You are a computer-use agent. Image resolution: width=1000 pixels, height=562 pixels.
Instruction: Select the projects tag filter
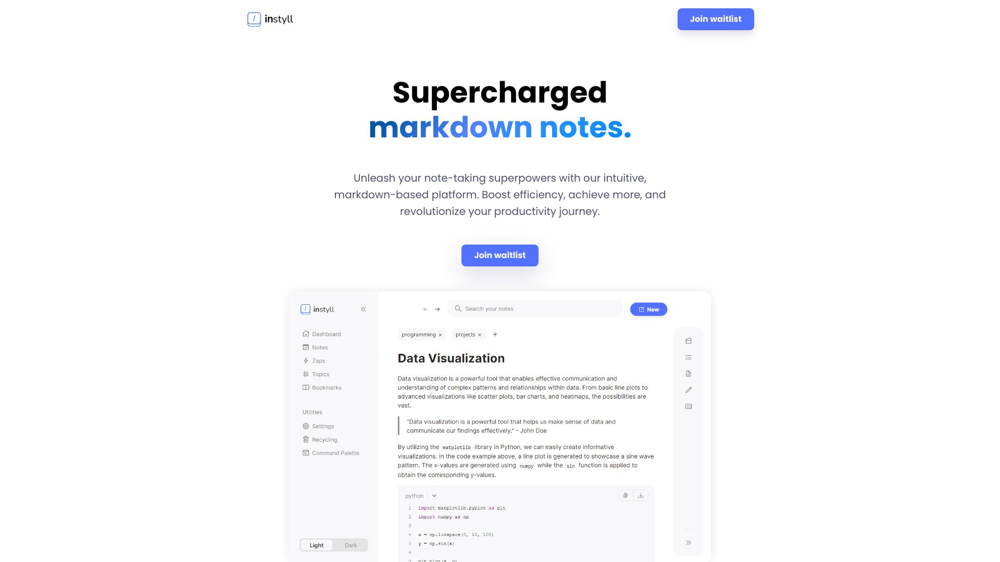point(467,334)
